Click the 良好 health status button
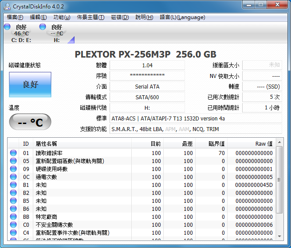This screenshot has width=291, height=248. [x=30, y=85]
